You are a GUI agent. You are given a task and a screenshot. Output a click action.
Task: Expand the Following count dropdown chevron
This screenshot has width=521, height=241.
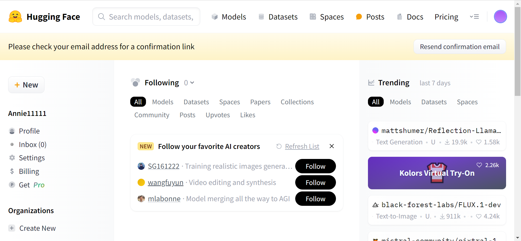(192, 83)
